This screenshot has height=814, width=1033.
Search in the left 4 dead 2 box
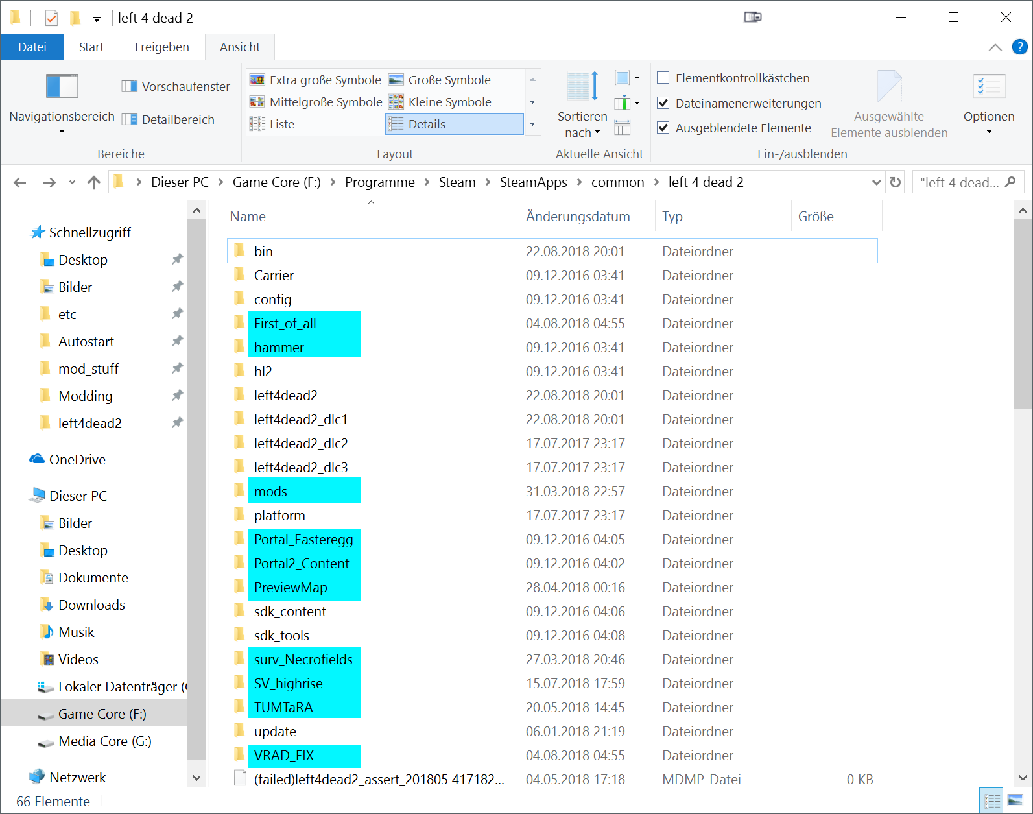tap(967, 182)
